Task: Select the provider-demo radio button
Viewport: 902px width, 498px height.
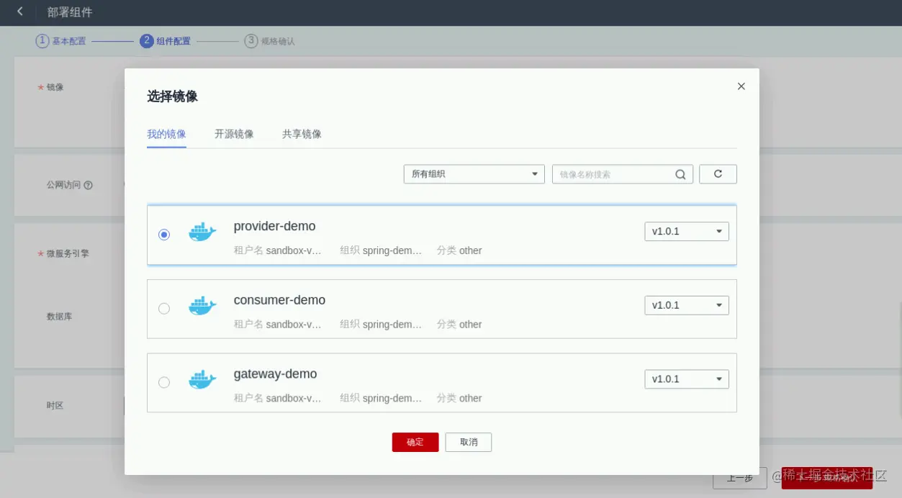Action: [164, 235]
